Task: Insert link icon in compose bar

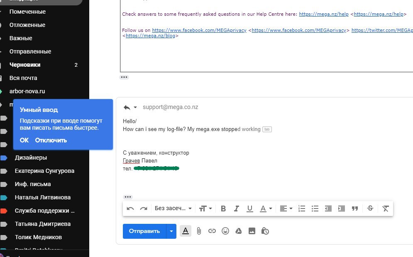Action: [x=212, y=231]
